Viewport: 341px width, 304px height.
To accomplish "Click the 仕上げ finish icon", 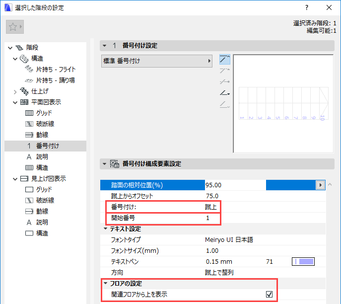I will 24,91.
